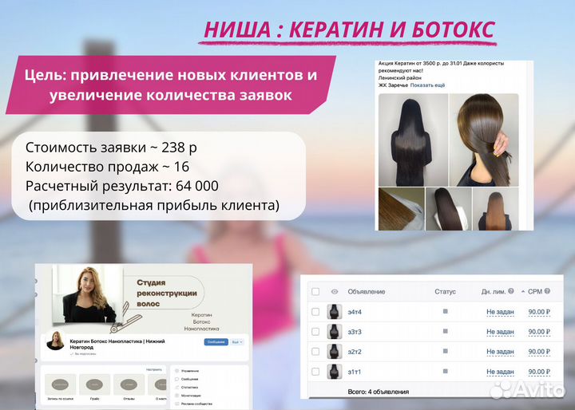Open the help icon next to CPM
The width and height of the screenshot is (575, 410).
pos(547,291)
